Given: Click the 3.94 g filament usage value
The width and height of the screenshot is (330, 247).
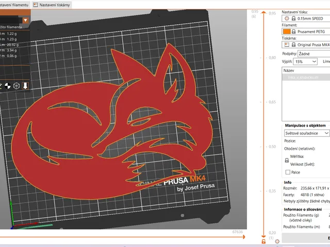Looking at the screenshot, I should pos(12,50).
